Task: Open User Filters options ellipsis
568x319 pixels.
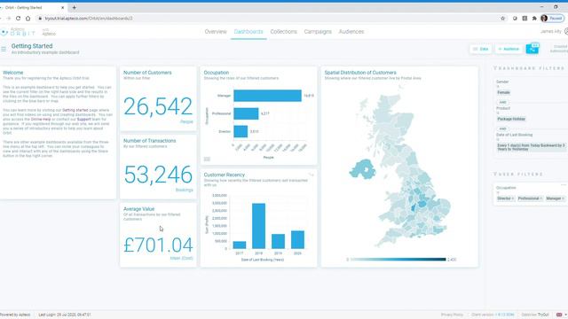Action: [564, 185]
